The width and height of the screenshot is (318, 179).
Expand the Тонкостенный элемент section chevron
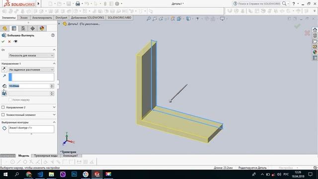point(54,115)
